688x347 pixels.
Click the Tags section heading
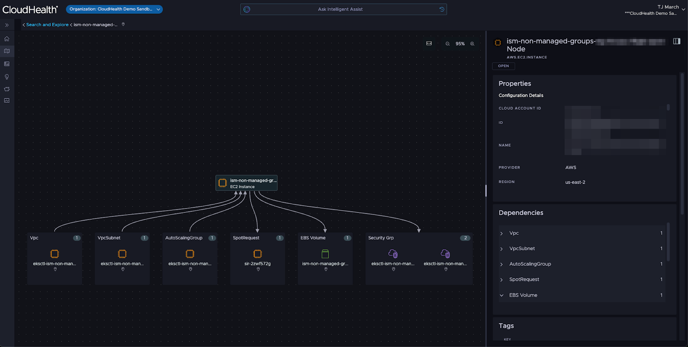click(506, 326)
